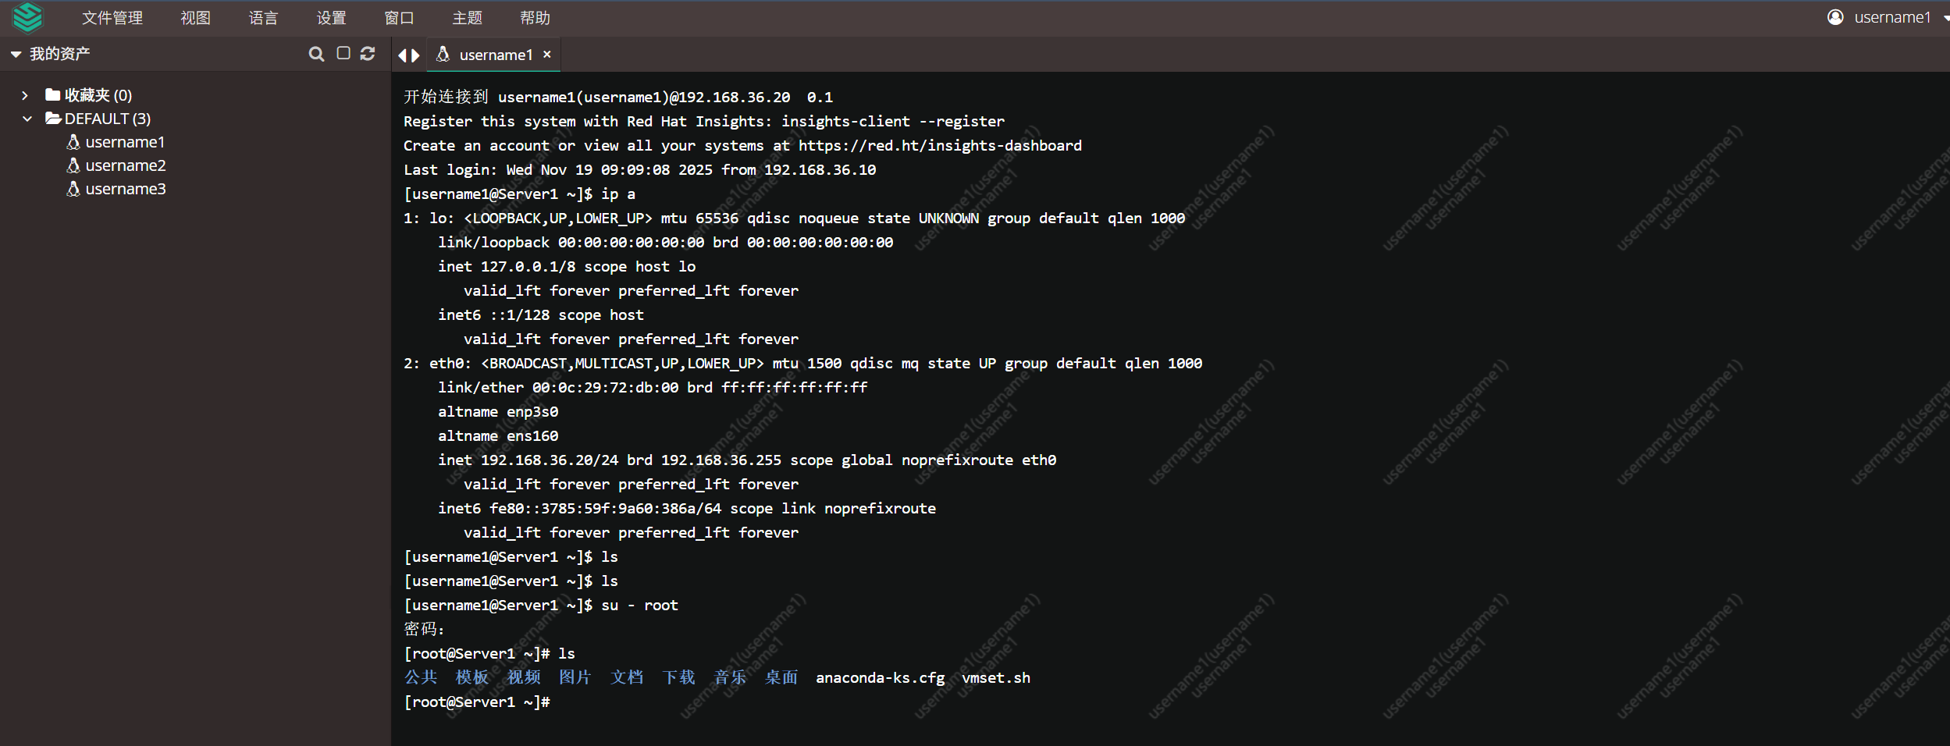The image size is (1950, 746).
Task: Click the penguin icon on the username1 tab
Action: [443, 55]
